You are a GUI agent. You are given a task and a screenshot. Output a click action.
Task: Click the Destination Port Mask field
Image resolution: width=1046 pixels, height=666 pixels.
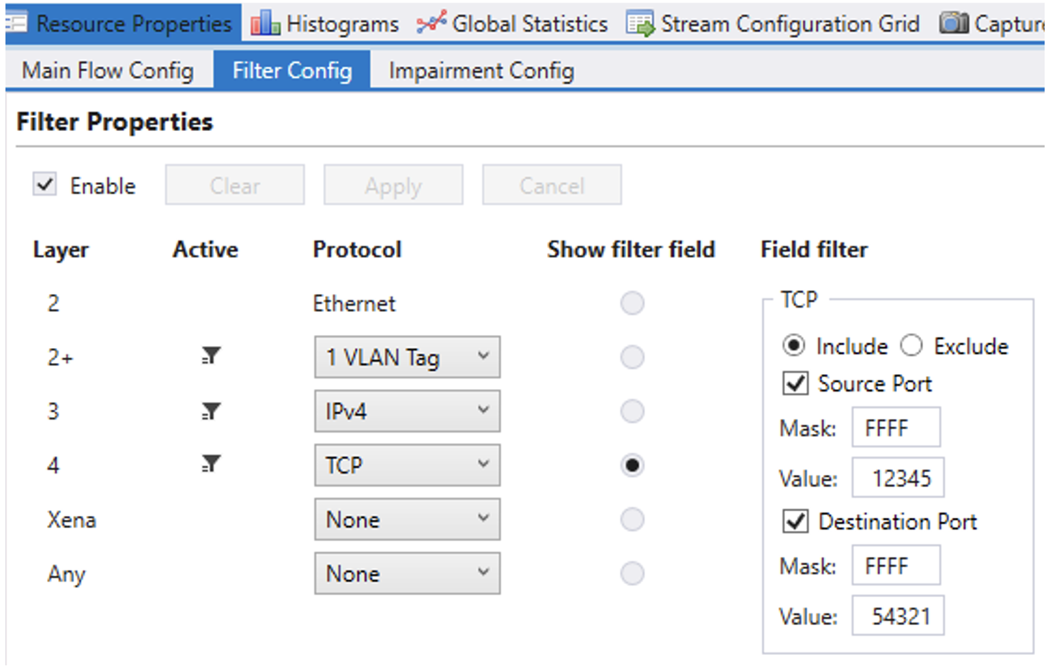[x=896, y=566]
